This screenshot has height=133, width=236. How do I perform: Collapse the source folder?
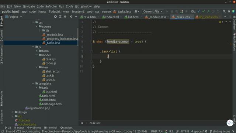(x=37, y=26)
